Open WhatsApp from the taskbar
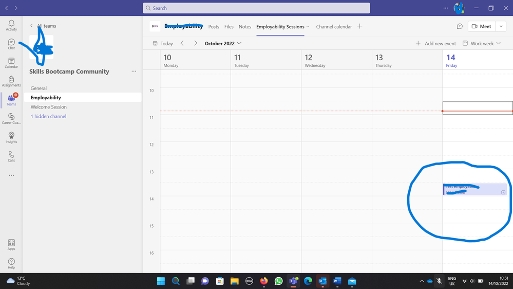The height and width of the screenshot is (289, 513). [278, 281]
